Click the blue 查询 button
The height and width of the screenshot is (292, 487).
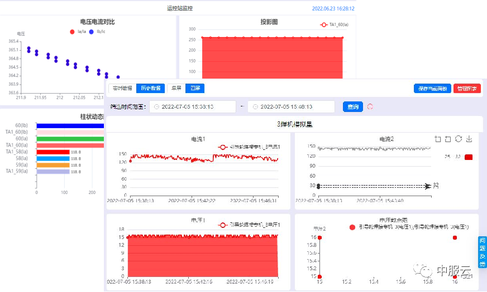pos(353,106)
